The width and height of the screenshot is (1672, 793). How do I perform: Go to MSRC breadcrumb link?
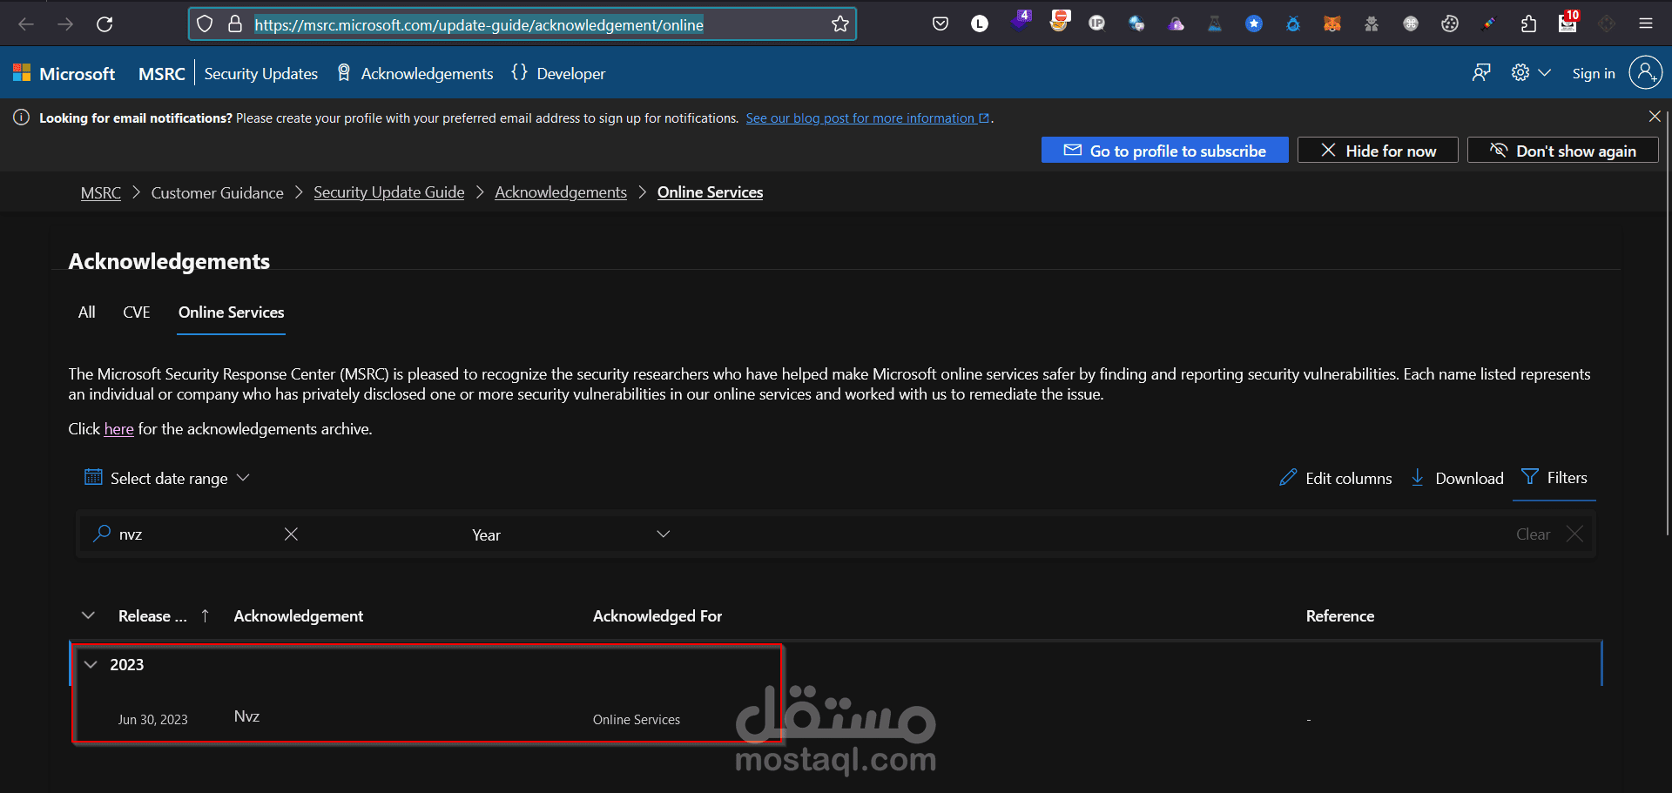pyautogui.click(x=101, y=192)
